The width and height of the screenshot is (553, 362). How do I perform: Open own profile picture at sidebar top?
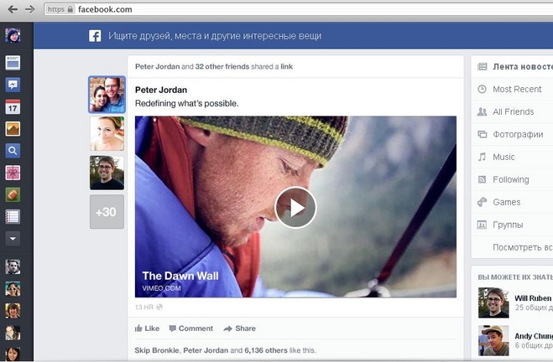pos(13,35)
